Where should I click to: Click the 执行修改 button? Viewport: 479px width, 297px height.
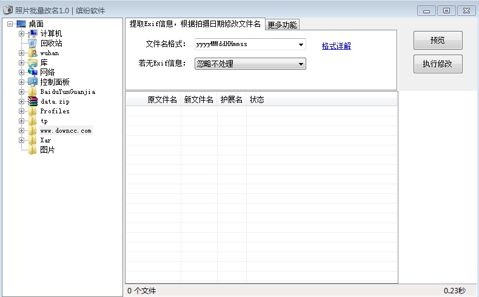pos(437,64)
